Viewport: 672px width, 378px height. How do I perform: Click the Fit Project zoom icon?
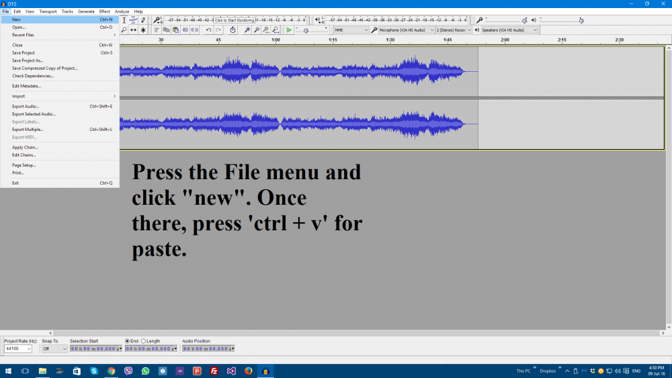(x=276, y=30)
